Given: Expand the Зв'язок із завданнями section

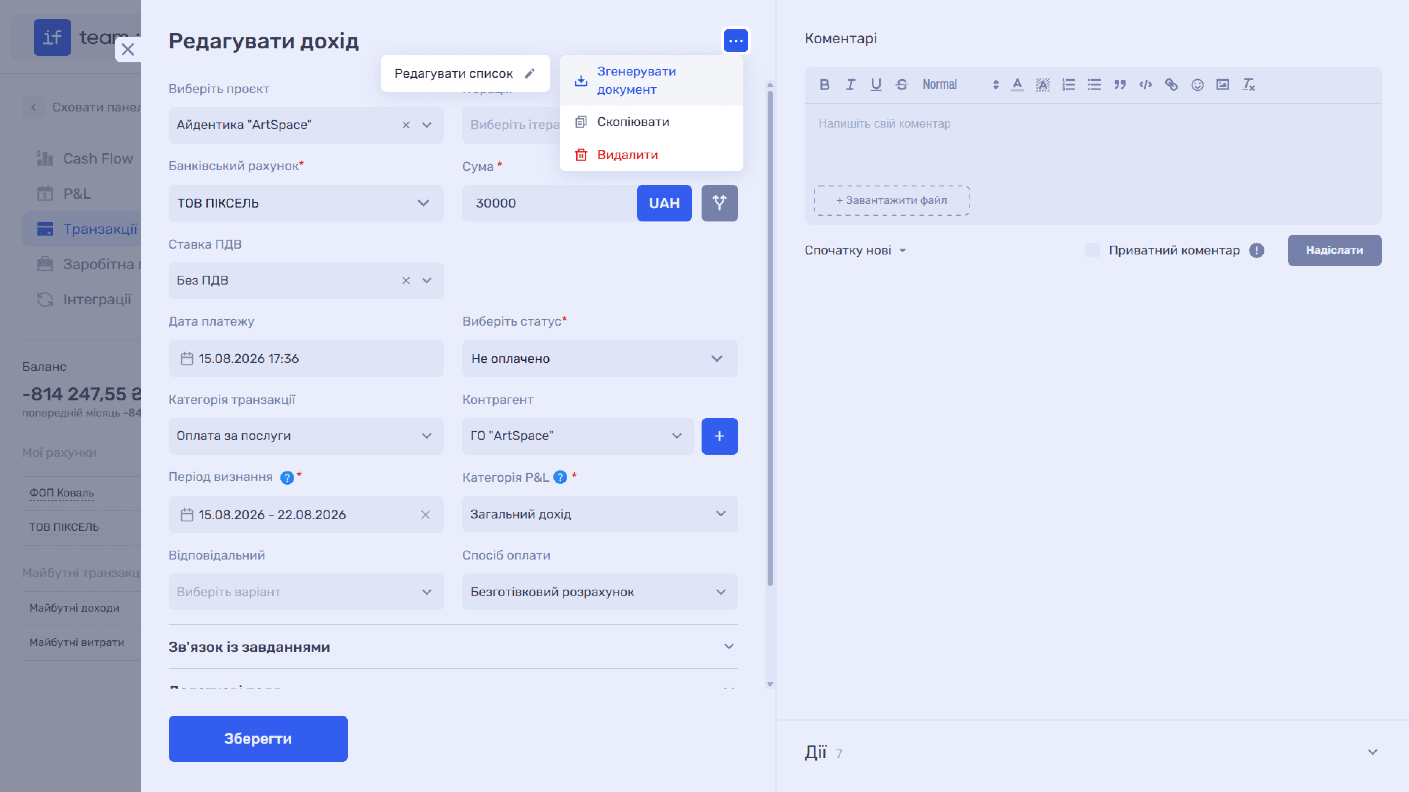Looking at the screenshot, I should tap(453, 646).
